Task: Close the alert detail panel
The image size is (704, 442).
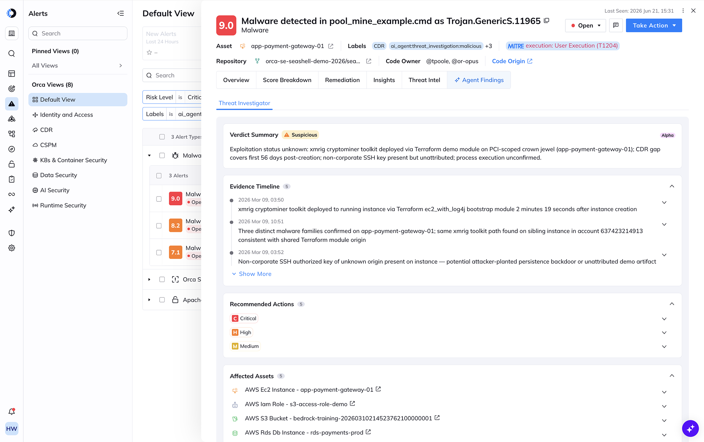Action: click(693, 11)
